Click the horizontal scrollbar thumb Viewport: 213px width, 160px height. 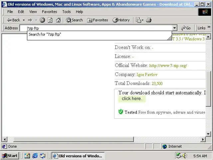coord(74,139)
